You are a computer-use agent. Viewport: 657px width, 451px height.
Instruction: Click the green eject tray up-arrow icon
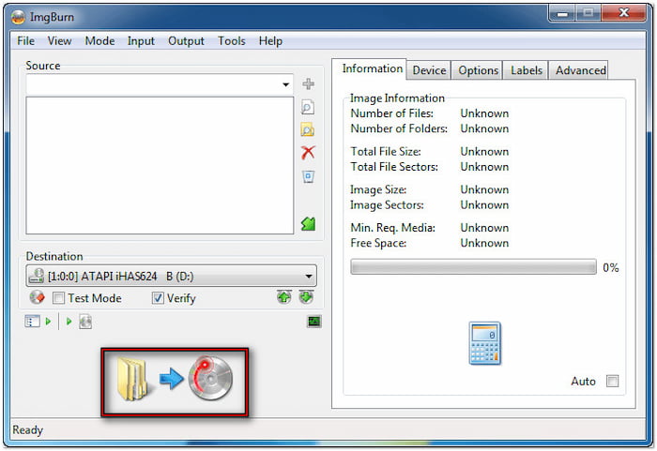pos(284,297)
